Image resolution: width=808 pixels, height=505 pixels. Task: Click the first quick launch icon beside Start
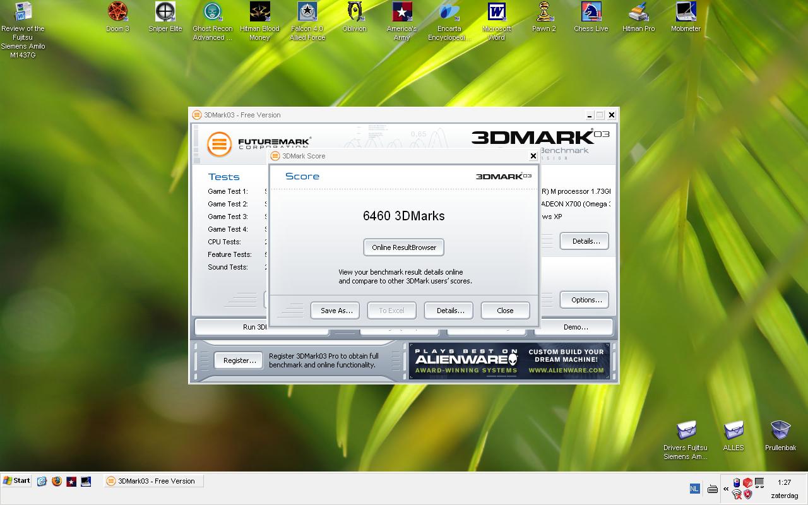[x=42, y=481]
